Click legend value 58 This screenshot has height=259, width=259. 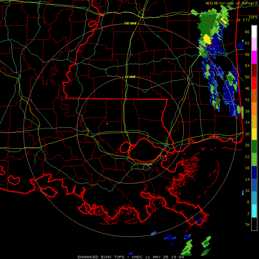click(247, 54)
